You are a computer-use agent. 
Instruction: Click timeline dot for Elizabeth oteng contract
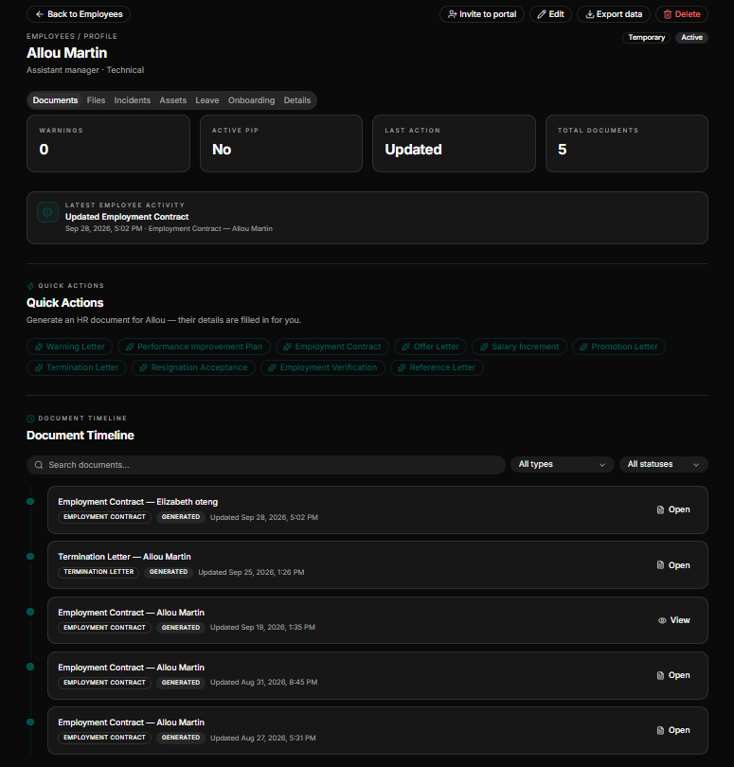[30, 501]
